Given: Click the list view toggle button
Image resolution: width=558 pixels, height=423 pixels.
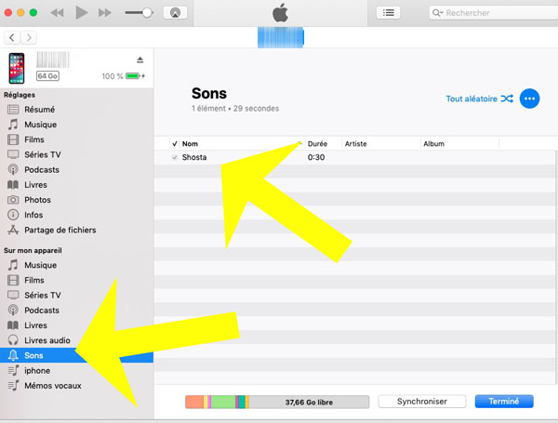Looking at the screenshot, I should click(x=389, y=13).
